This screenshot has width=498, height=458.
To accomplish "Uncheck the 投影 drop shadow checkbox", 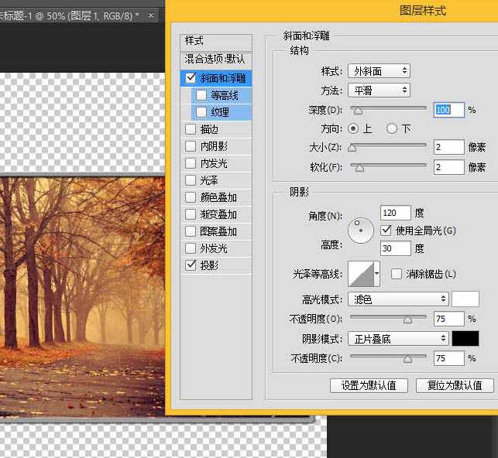I will coord(191,265).
